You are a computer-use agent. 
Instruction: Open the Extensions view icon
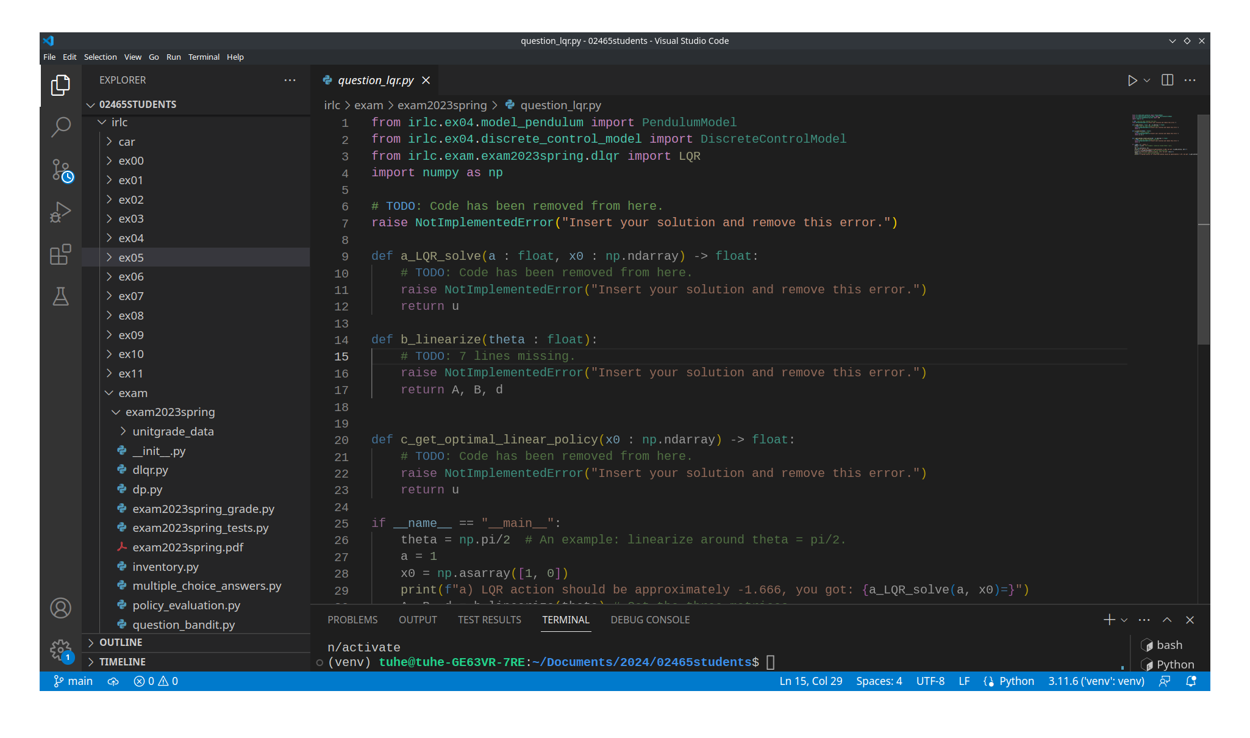pyautogui.click(x=60, y=254)
